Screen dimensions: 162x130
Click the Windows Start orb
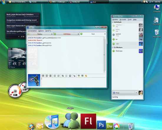[4, 2]
